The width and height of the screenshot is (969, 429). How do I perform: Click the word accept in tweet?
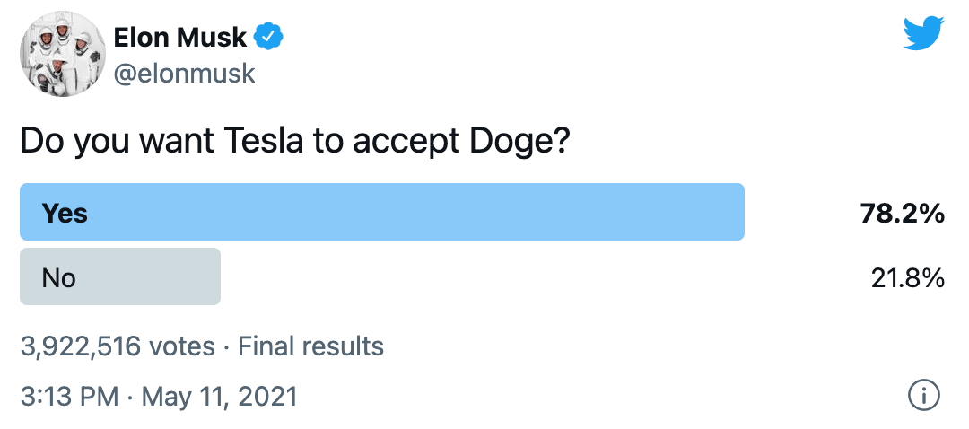403,142
